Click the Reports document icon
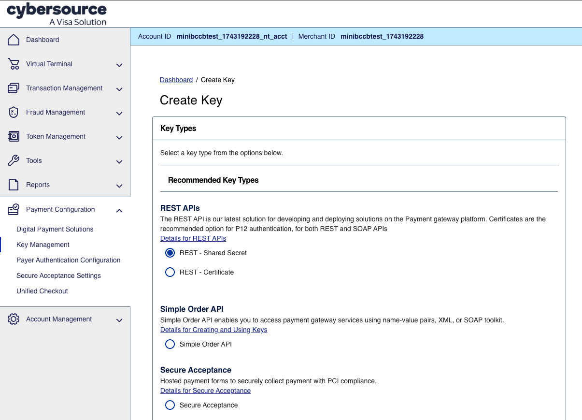 14,185
